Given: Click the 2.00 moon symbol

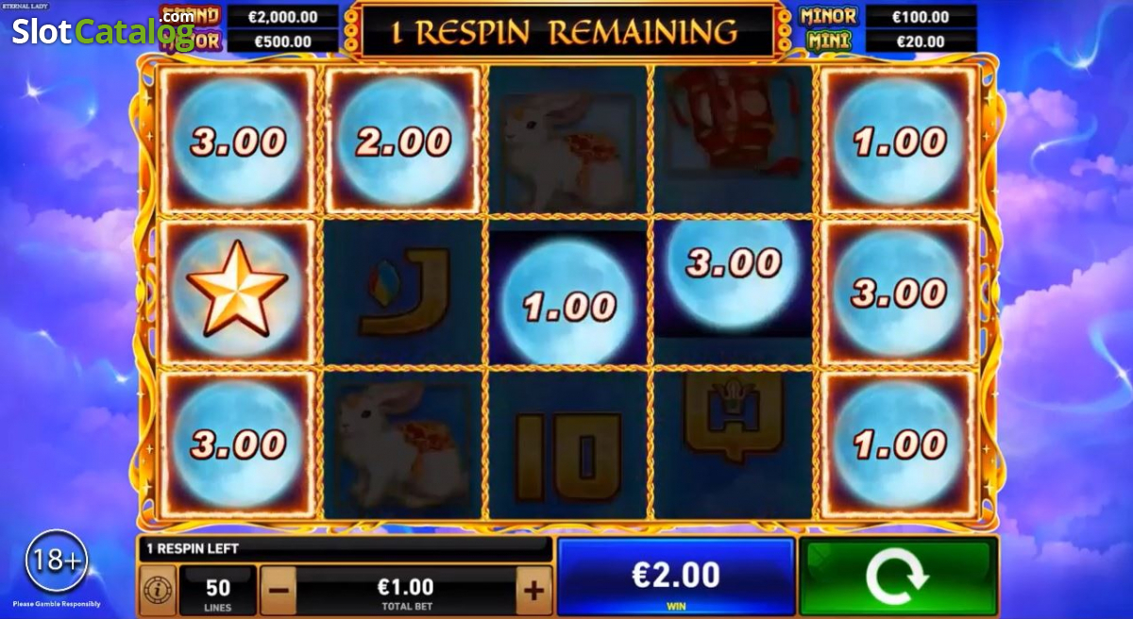Looking at the screenshot, I should point(403,141).
